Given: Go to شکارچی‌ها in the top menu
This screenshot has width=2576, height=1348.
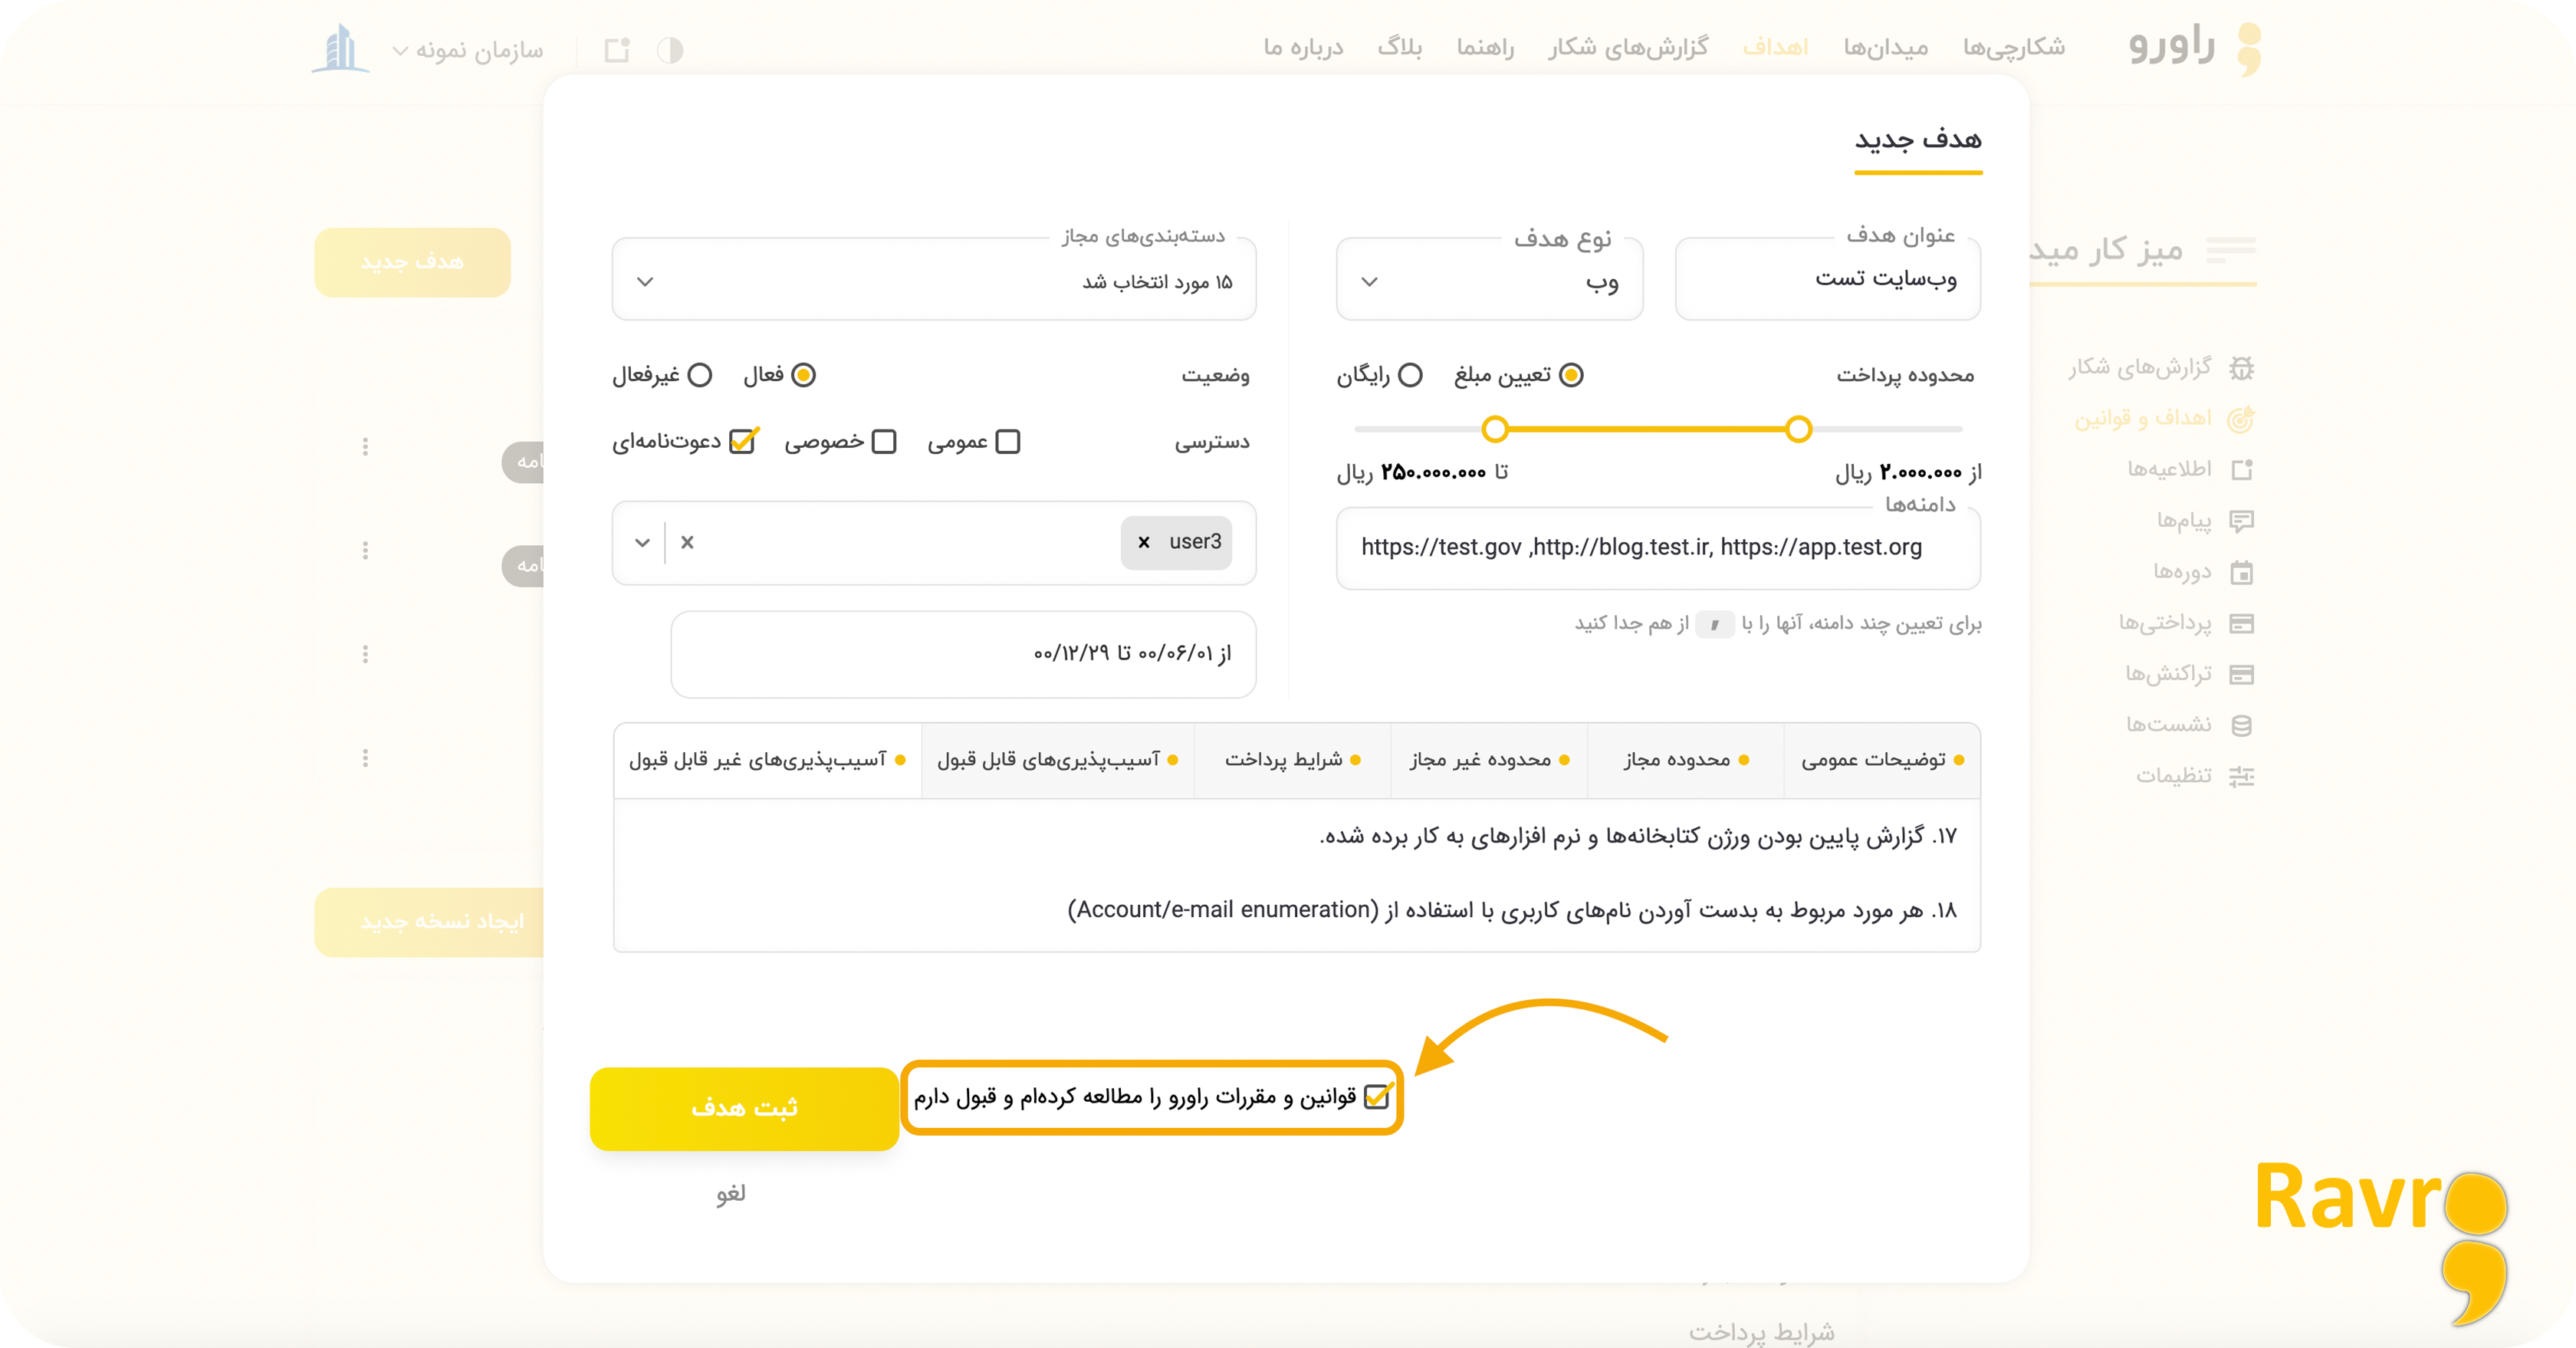Looking at the screenshot, I should pyautogui.click(x=2013, y=47).
